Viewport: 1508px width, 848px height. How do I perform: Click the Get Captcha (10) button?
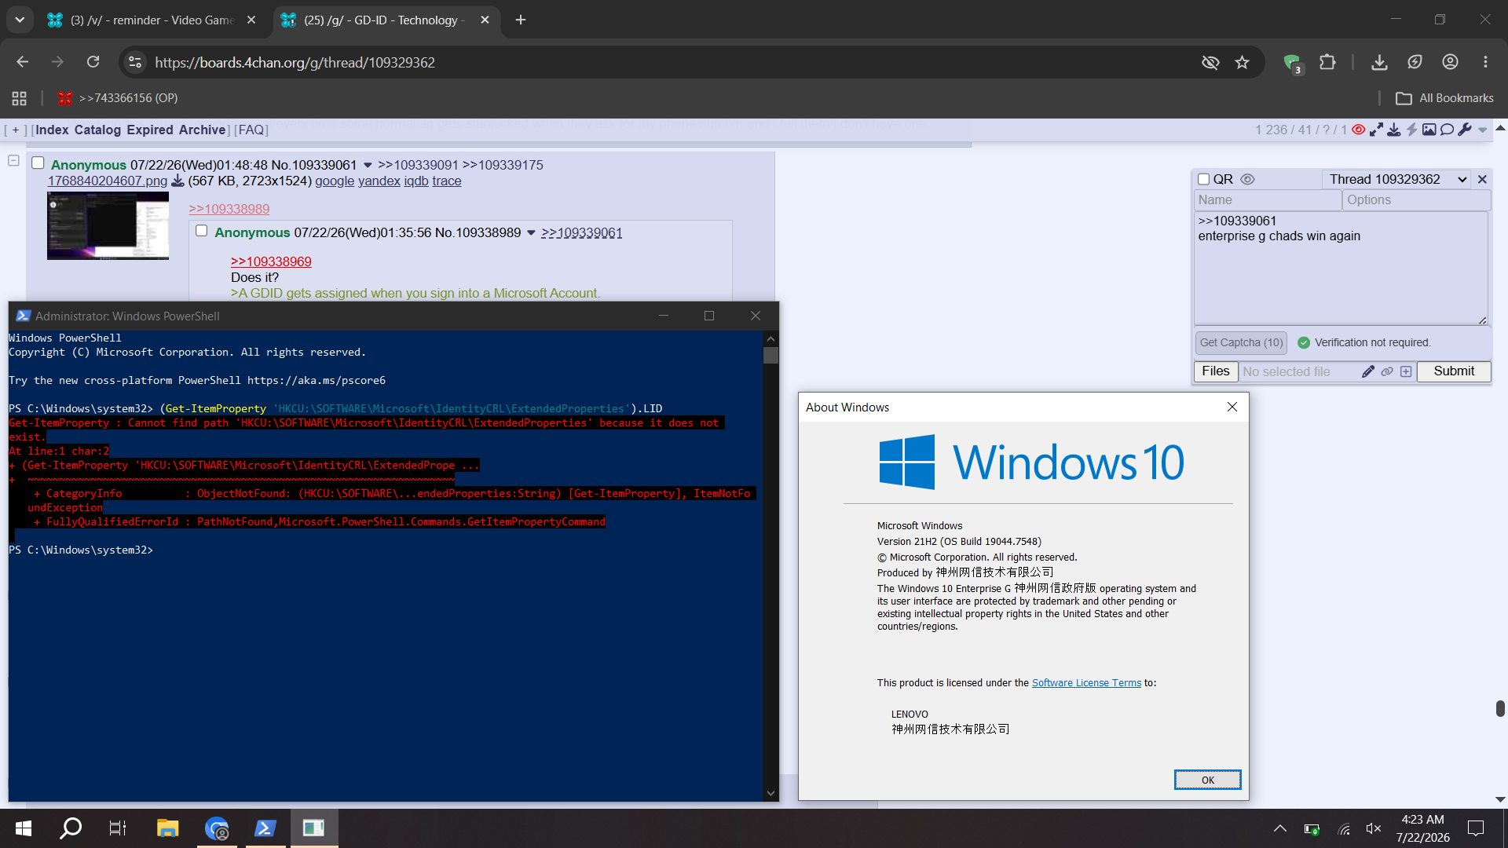(x=1241, y=342)
